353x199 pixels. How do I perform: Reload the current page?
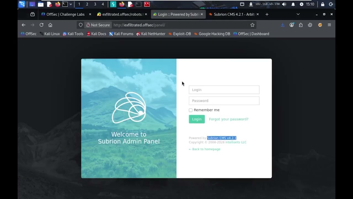(x=41, y=25)
